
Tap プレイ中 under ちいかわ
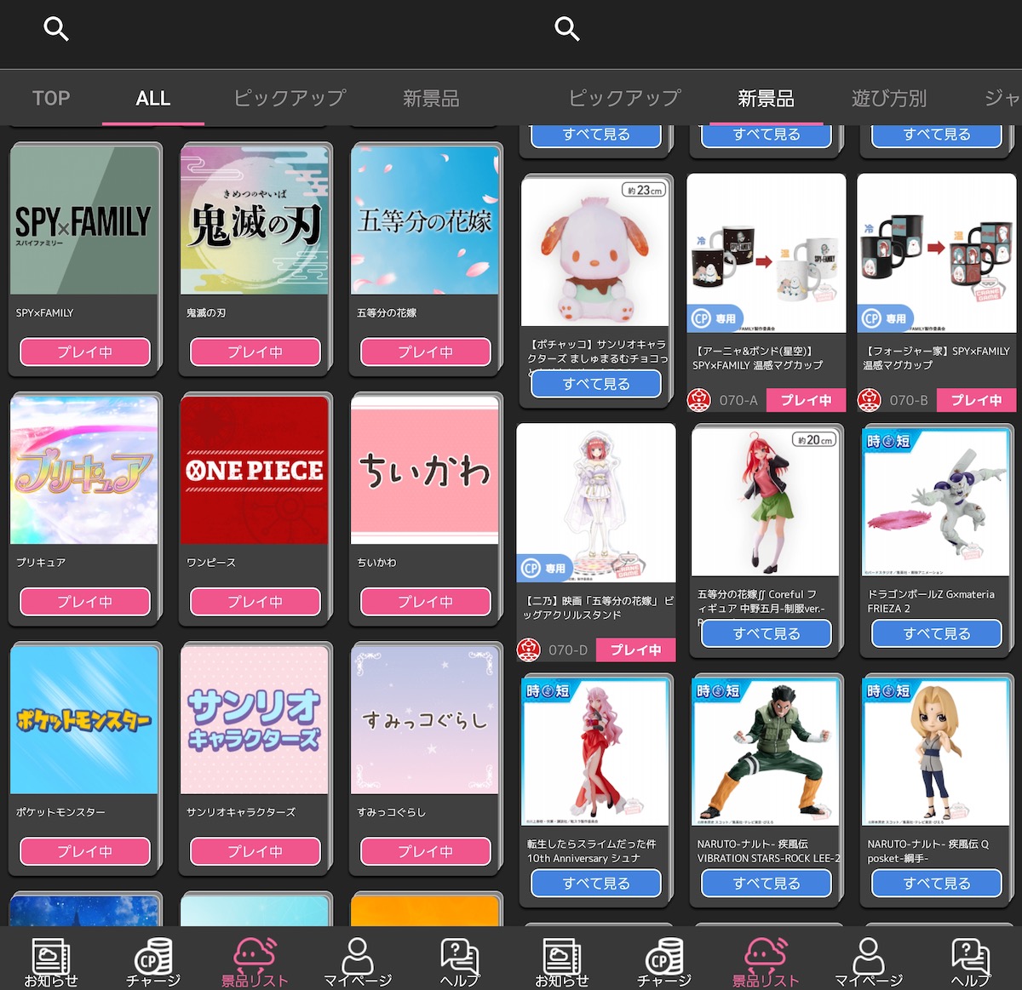click(x=426, y=602)
